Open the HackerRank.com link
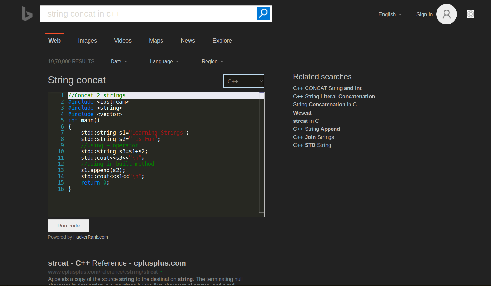This screenshot has height=286, width=491. (90, 237)
